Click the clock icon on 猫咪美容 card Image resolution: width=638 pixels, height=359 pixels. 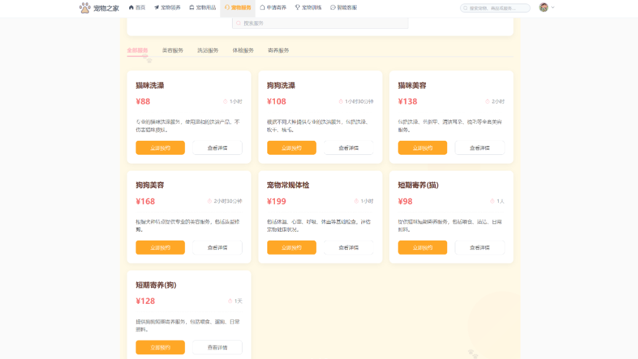point(487,101)
